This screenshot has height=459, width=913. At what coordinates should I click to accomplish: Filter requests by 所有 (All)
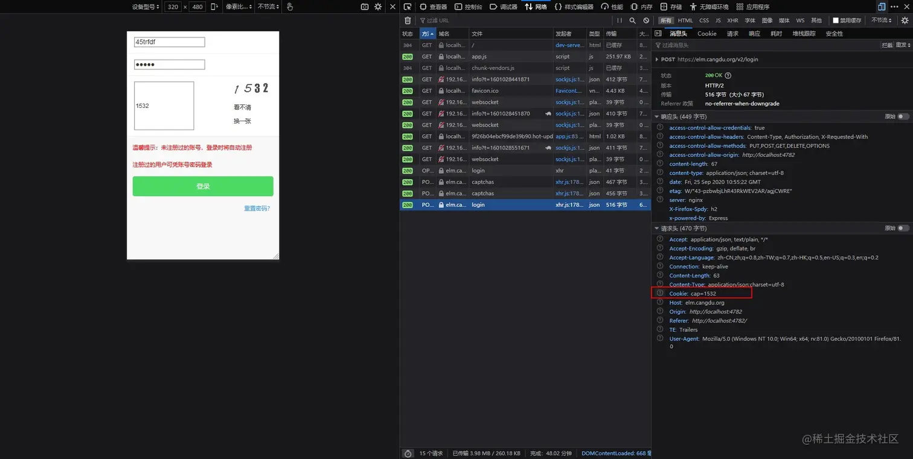tap(665, 21)
